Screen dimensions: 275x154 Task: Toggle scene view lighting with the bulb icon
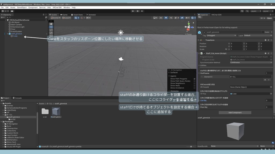166,18
